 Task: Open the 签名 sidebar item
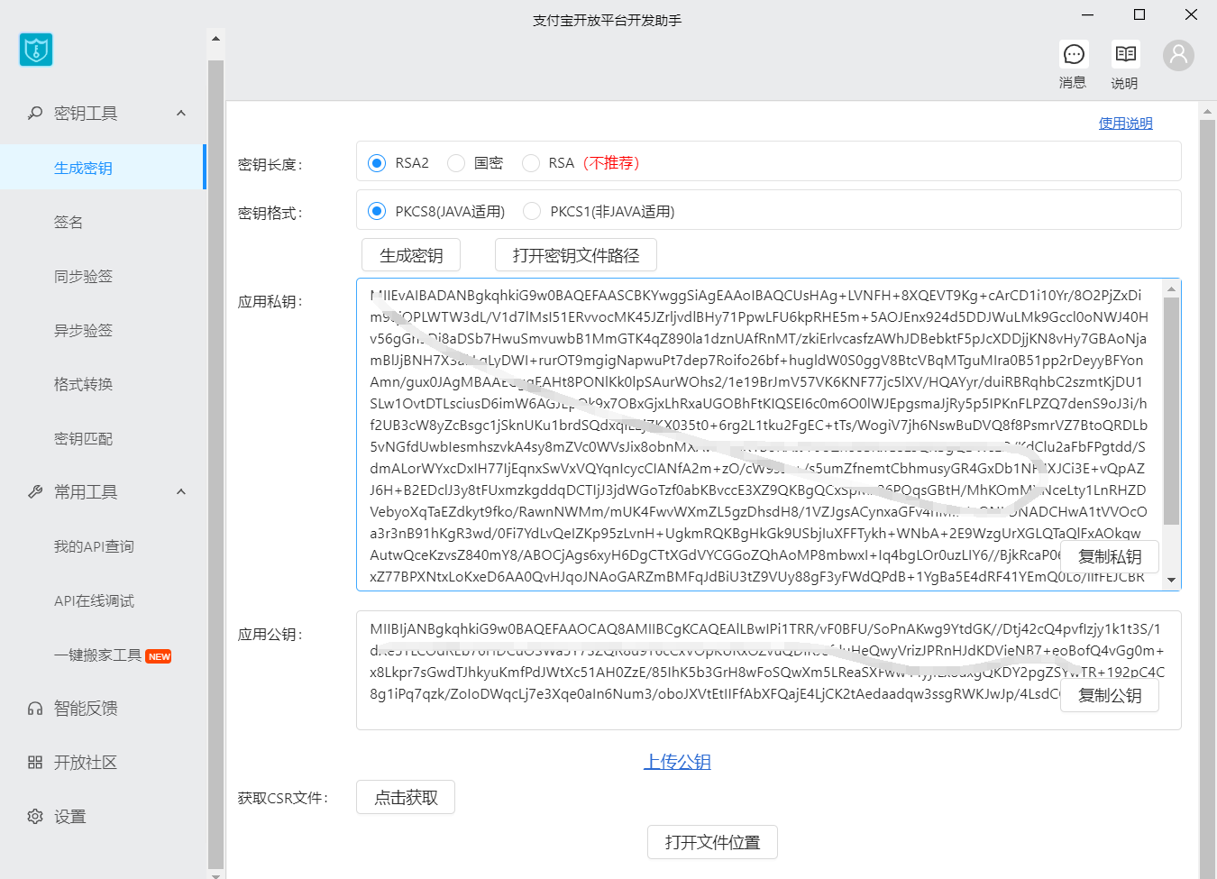tap(103, 222)
